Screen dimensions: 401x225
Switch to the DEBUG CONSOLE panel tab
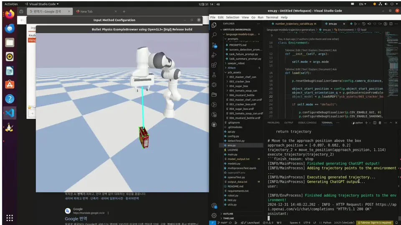point(307,122)
